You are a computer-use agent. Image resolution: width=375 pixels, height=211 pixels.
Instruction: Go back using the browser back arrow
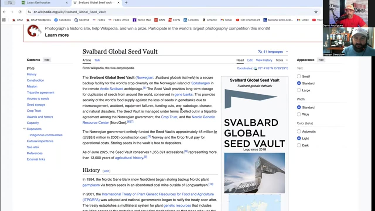point(4,12)
